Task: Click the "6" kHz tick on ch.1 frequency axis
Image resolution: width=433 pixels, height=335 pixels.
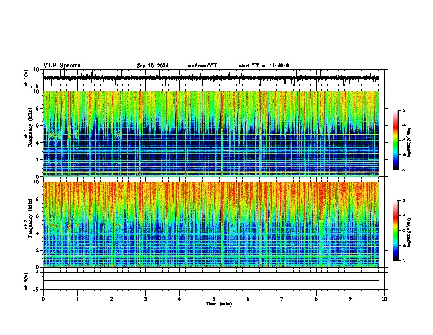Action: tap(38, 125)
